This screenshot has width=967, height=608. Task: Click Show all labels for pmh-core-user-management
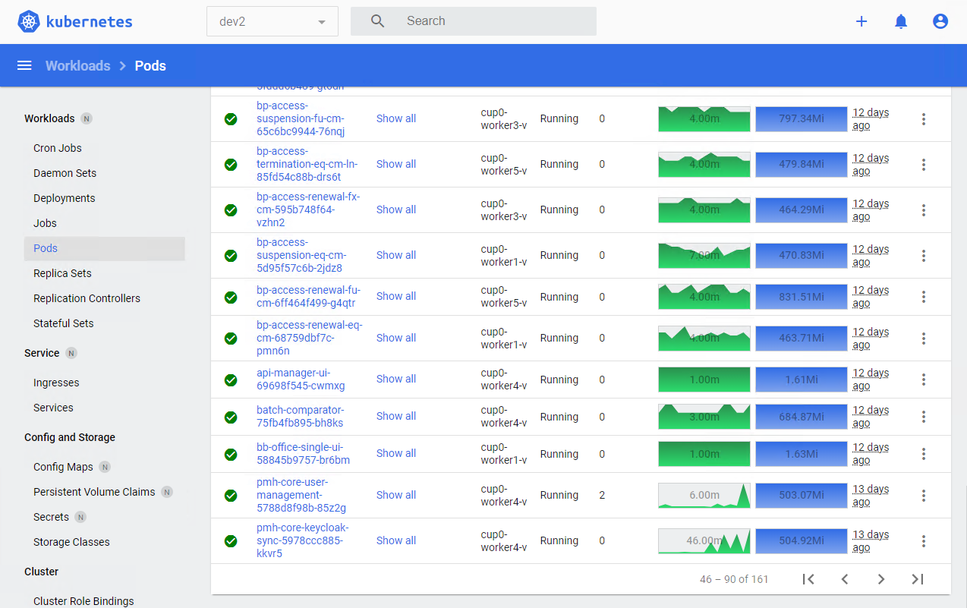[396, 495]
